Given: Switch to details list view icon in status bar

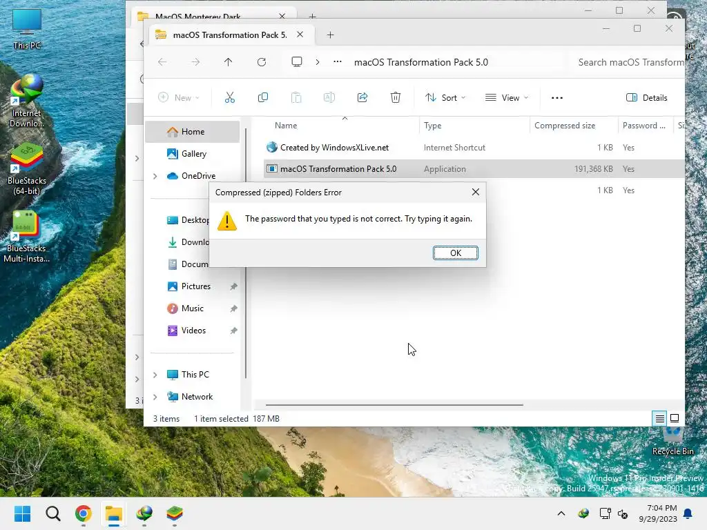Looking at the screenshot, I should [x=659, y=419].
